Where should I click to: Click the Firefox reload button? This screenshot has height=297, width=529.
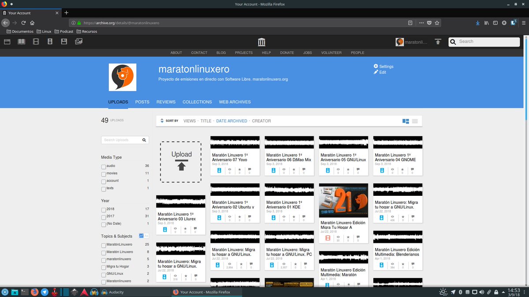(23, 23)
